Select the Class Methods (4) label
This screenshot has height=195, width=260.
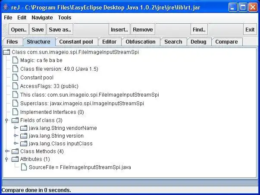coord(42,151)
